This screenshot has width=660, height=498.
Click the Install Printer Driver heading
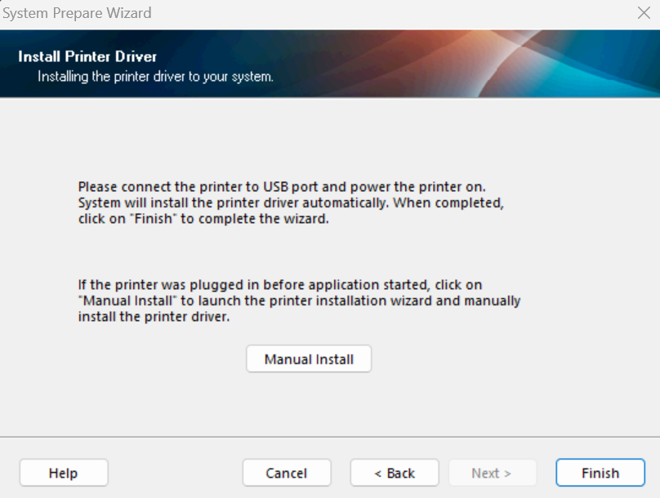point(87,56)
